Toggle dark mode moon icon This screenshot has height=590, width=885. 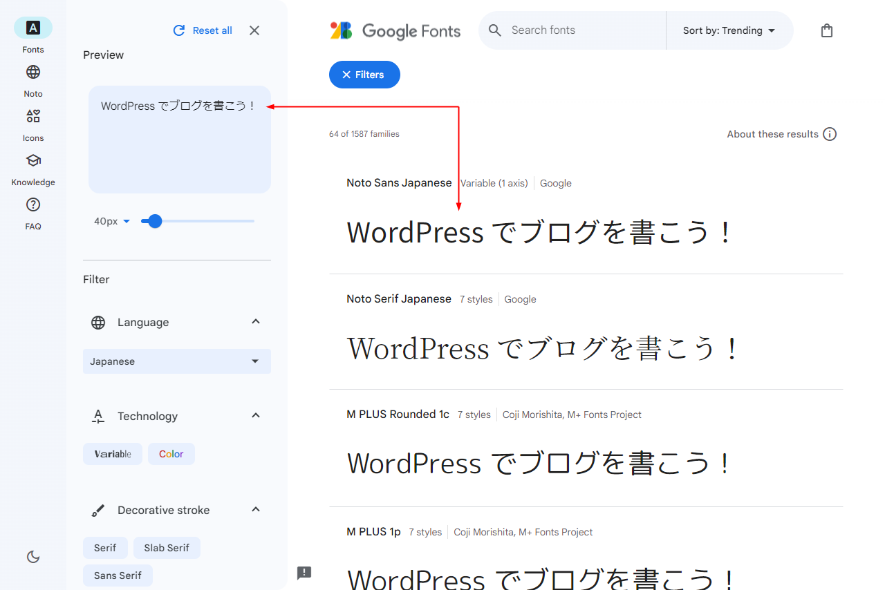click(33, 557)
